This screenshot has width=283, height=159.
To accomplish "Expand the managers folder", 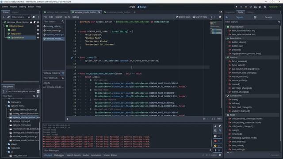I will (7, 102).
